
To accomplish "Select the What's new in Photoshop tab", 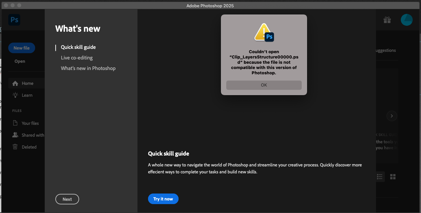I will (88, 68).
